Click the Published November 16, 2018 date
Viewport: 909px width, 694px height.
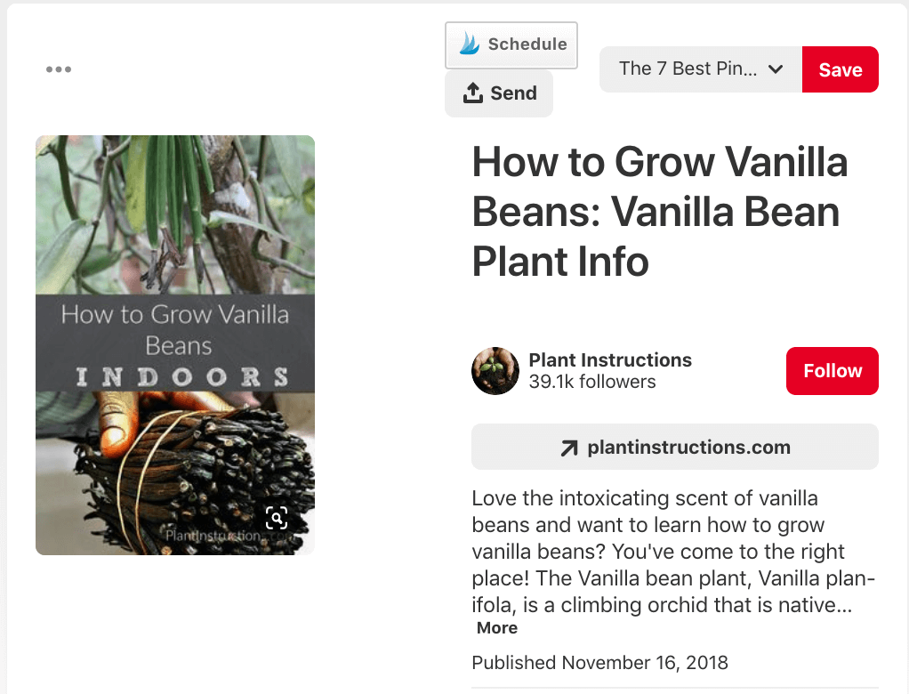(599, 663)
